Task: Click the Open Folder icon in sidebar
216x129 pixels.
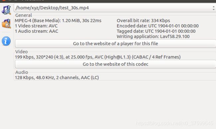Action: pyautogui.click(x=6, y=24)
